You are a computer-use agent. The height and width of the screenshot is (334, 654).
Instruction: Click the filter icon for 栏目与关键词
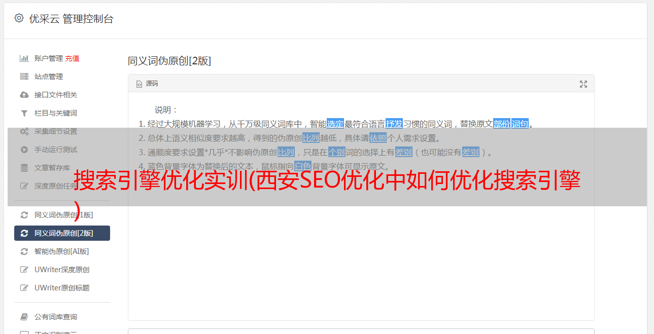click(24, 113)
